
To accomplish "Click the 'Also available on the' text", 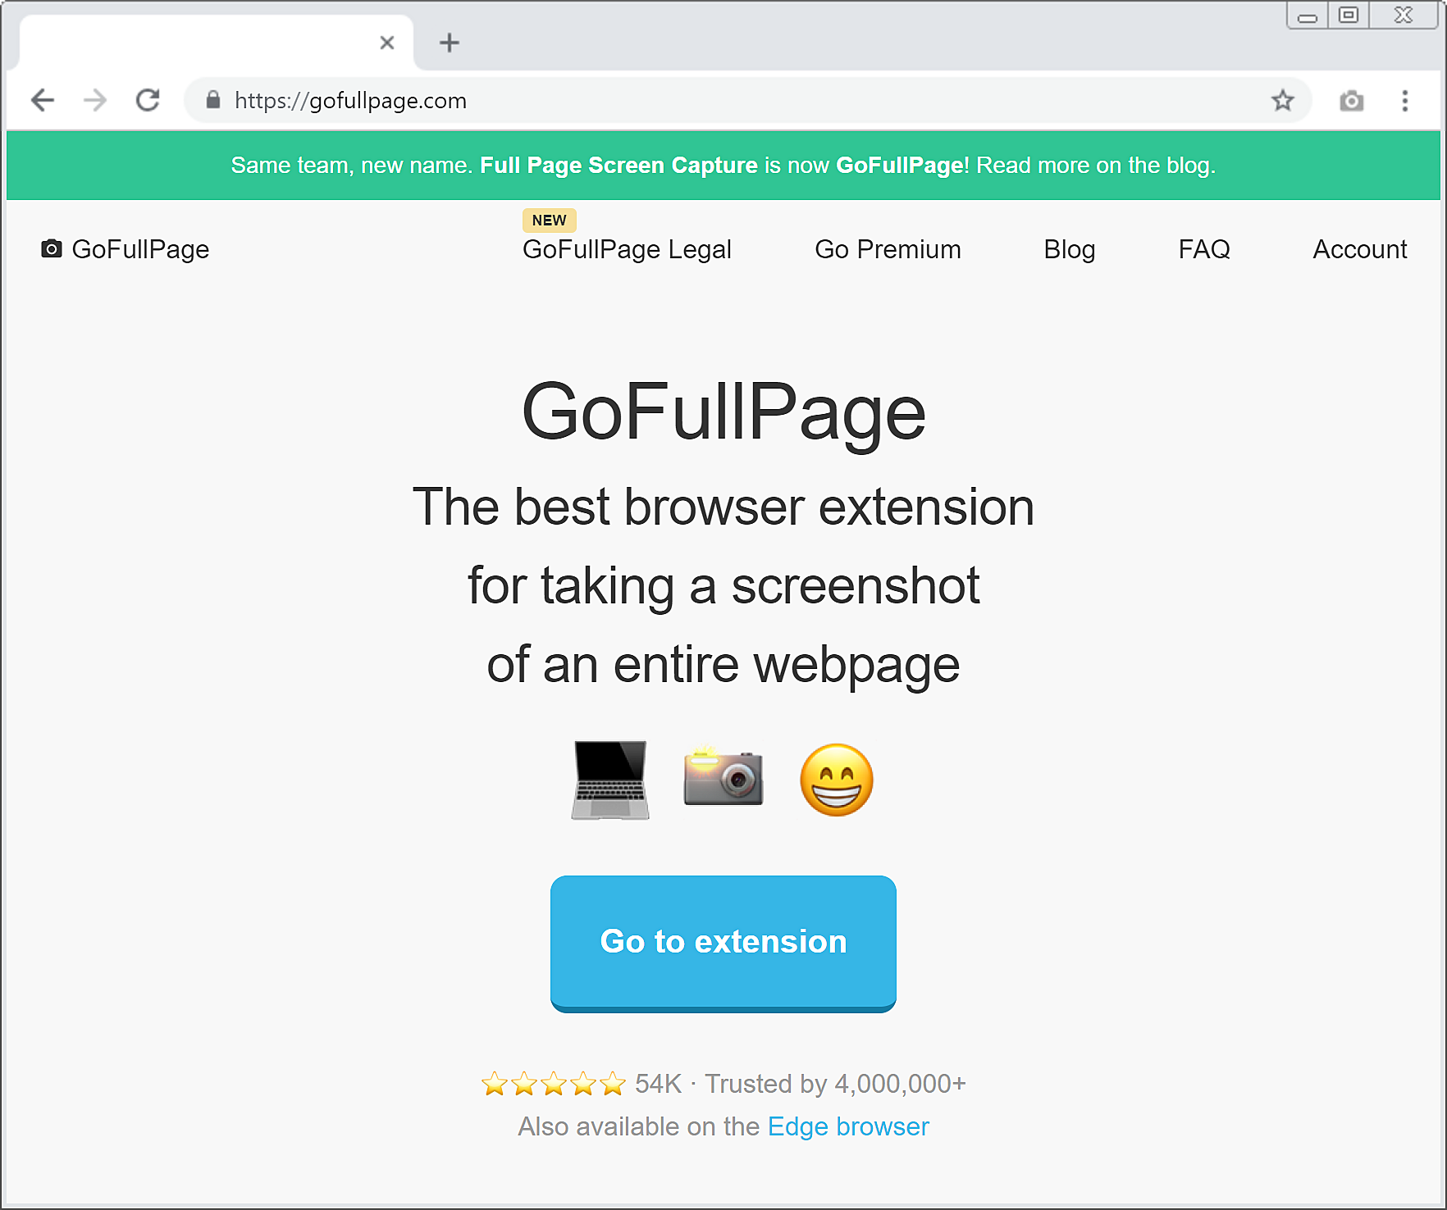I will click(x=639, y=1126).
